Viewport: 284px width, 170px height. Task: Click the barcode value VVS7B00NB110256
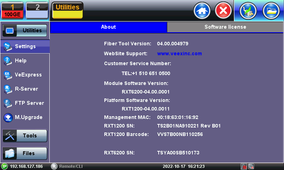pyautogui.click(x=180, y=134)
